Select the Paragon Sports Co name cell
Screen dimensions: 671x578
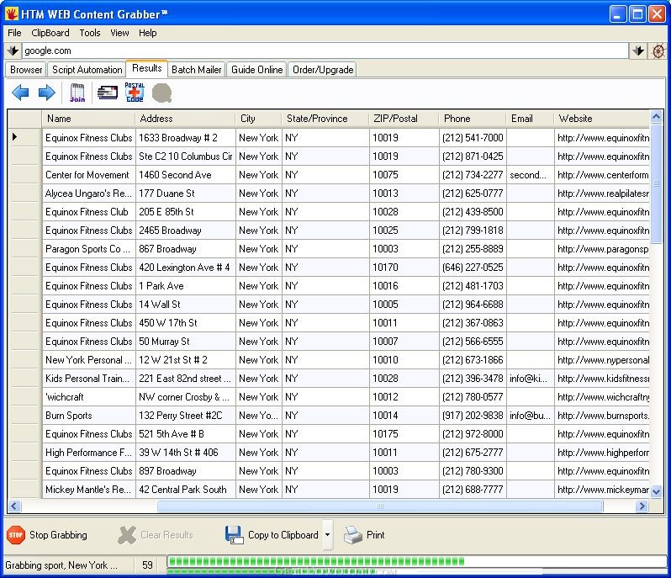(x=89, y=249)
